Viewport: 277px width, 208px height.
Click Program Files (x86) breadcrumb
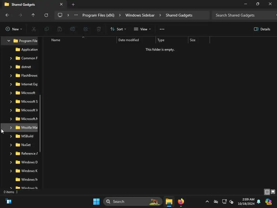(x=98, y=15)
